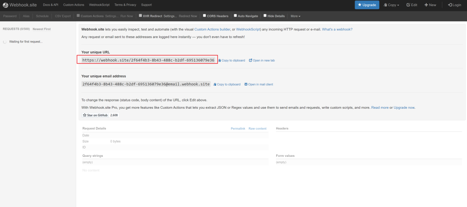Expand the More dropdown
This screenshot has height=207, width=467.
[295, 16]
